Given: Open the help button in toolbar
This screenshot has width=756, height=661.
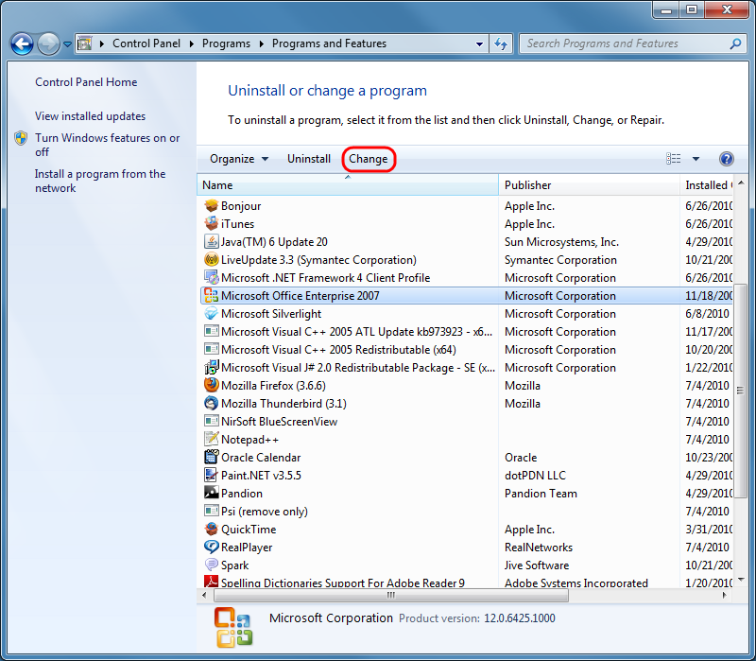Looking at the screenshot, I should tap(726, 159).
